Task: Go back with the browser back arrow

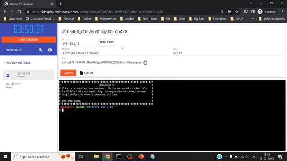Action: [x=5, y=12]
